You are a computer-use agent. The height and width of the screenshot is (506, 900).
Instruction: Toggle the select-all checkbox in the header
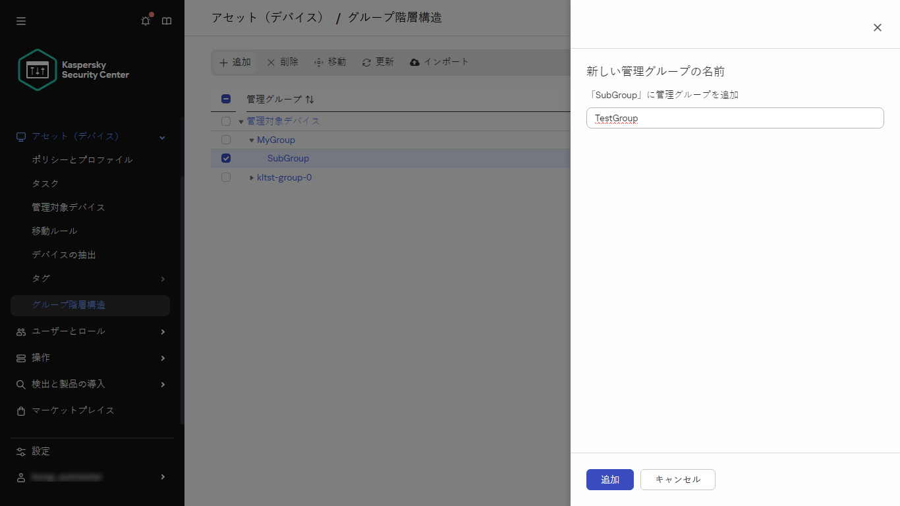point(226,98)
